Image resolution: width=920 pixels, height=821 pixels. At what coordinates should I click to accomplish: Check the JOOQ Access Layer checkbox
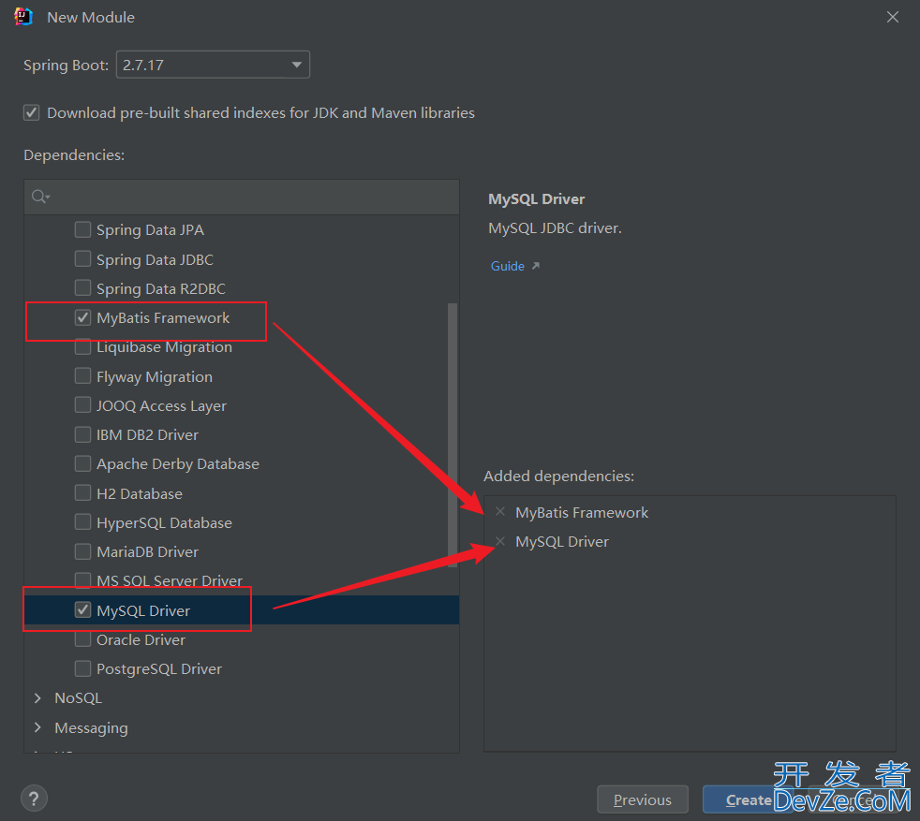click(x=82, y=405)
